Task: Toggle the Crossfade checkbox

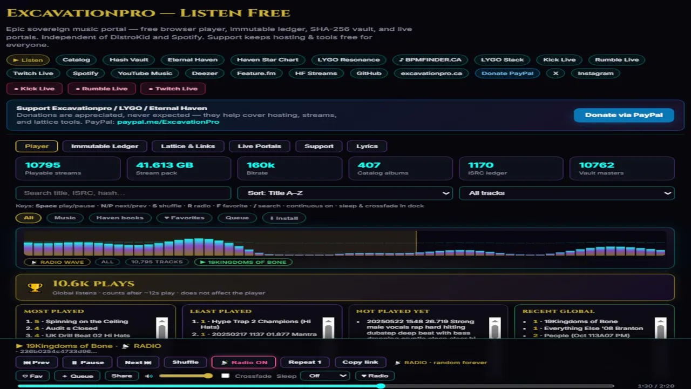Action: point(226,376)
